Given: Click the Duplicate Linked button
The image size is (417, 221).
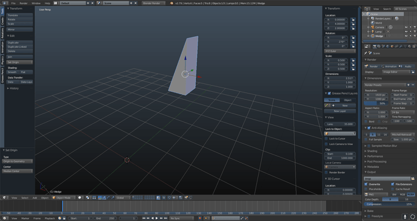Looking at the screenshot, I should coord(19,46).
